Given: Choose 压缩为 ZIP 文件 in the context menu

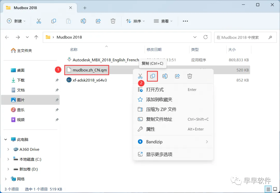Looking at the screenshot, I should click(173, 109).
